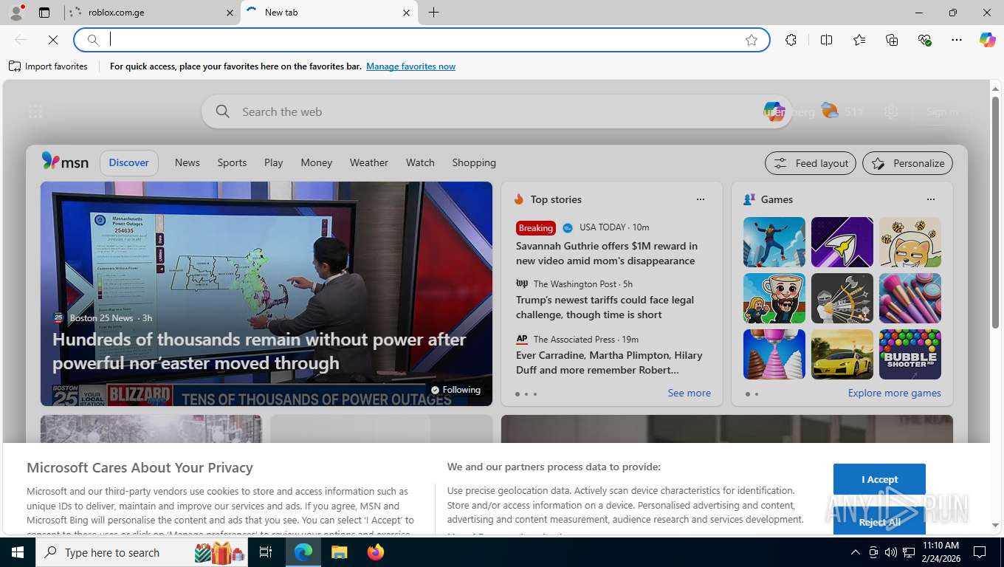Close the New tab tab
This screenshot has width=1004, height=567.
coord(406,13)
